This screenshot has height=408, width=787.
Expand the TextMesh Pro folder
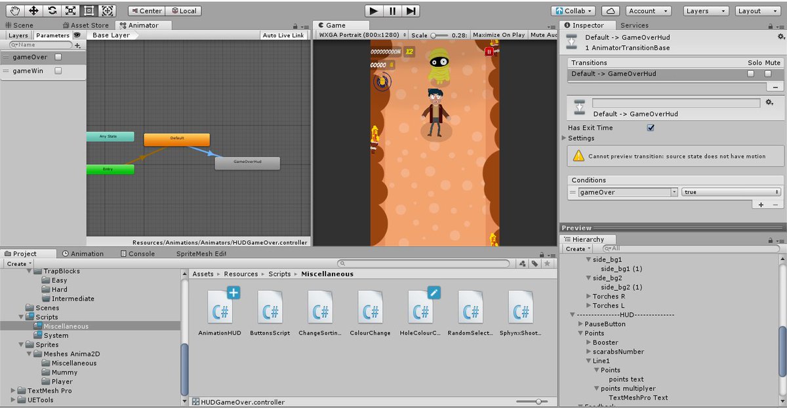tap(13, 390)
